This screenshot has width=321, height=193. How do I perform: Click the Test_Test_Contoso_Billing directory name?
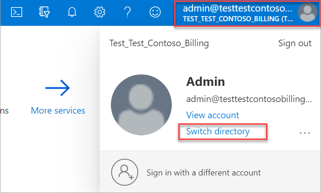click(x=159, y=43)
